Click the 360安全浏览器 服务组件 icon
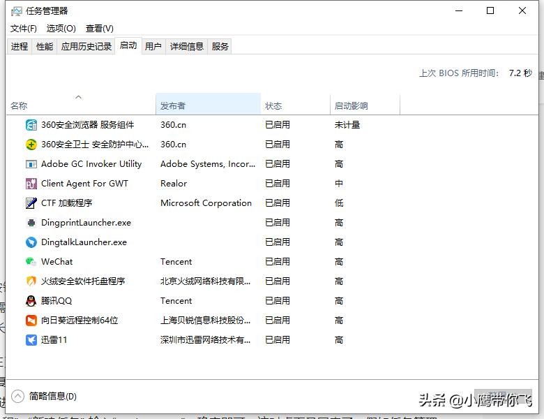This screenshot has height=419, width=544. point(31,125)
